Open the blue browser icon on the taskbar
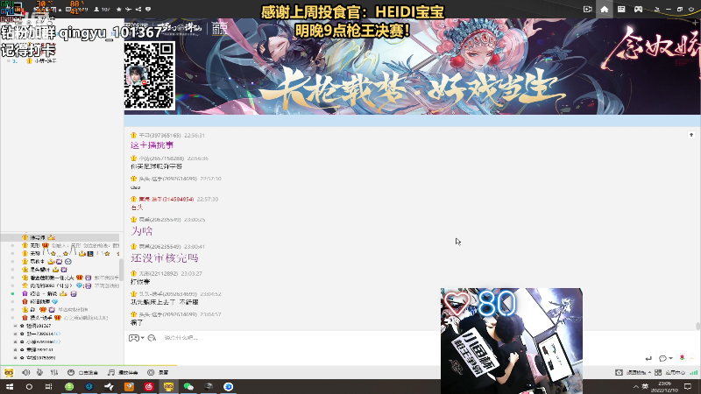The height and width of the screenshot is (394, 701). pos(228,386)
